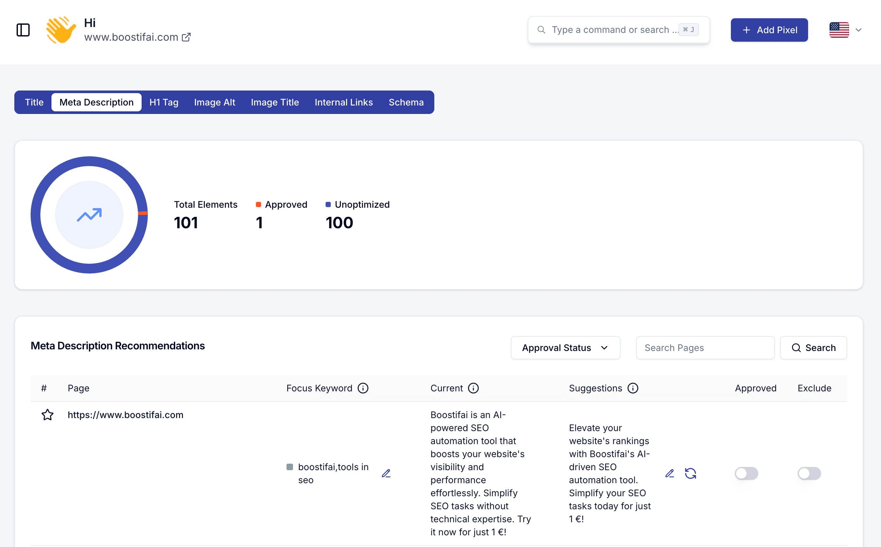Go to the Image Alt tab

(x=215, y=102)
